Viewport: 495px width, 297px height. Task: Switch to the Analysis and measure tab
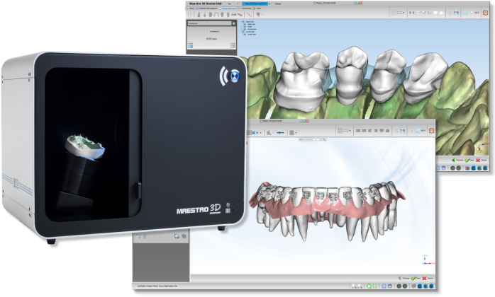(x=207, y=8)
